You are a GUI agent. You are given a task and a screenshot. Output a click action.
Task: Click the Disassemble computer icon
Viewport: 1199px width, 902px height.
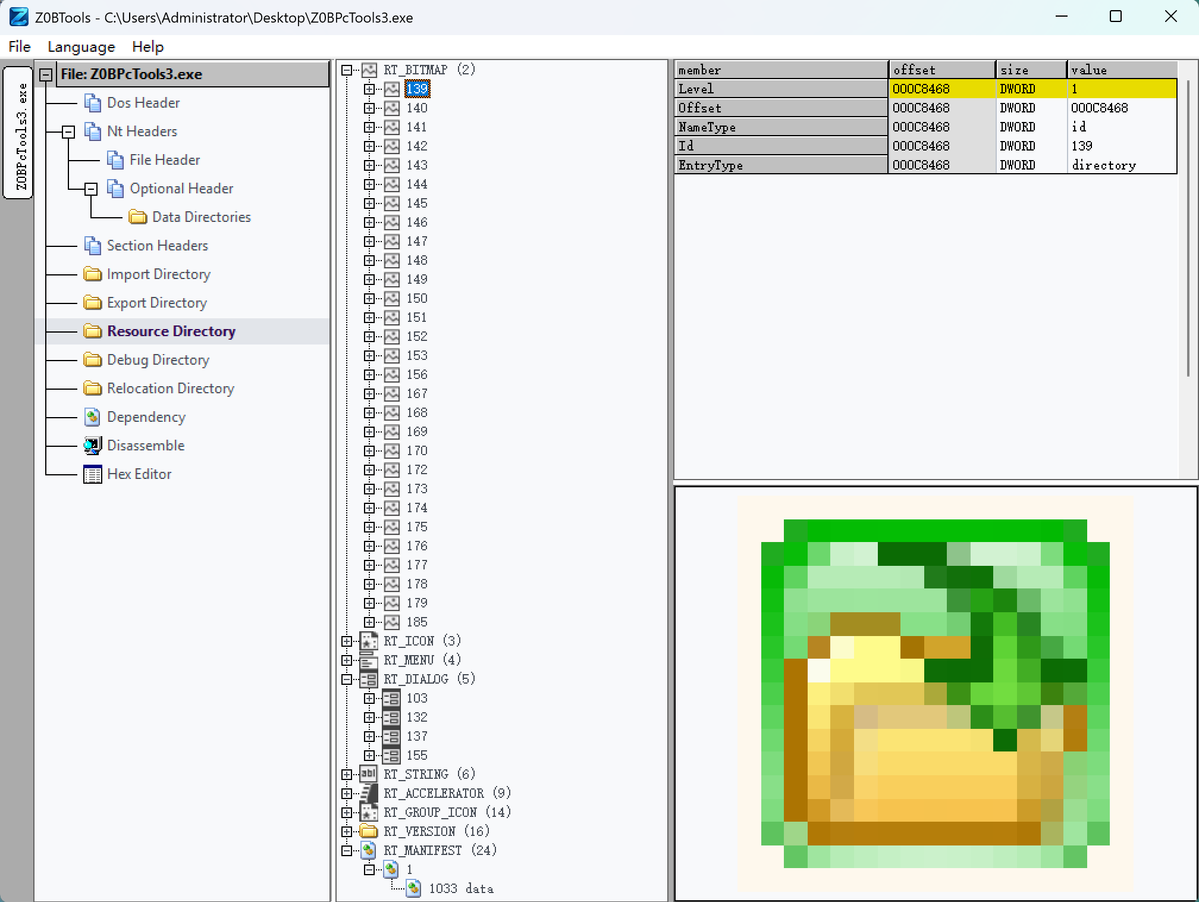[x=92, y=446]
